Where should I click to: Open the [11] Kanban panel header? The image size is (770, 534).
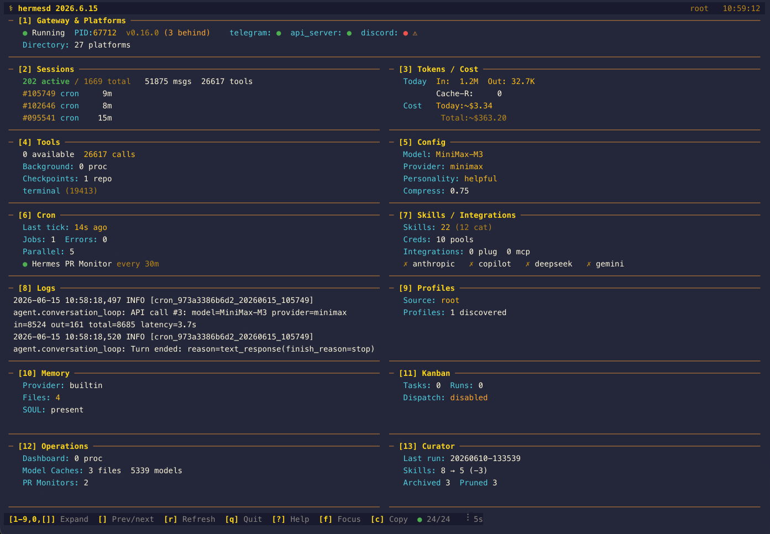pos(425,373)
